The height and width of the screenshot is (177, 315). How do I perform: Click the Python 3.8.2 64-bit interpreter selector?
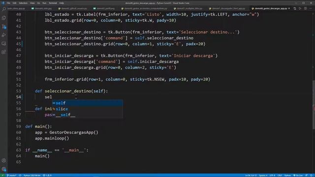tap(32, 176)
